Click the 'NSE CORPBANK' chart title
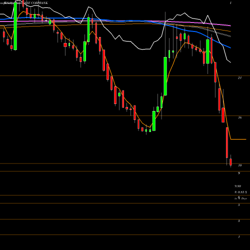 36,3
